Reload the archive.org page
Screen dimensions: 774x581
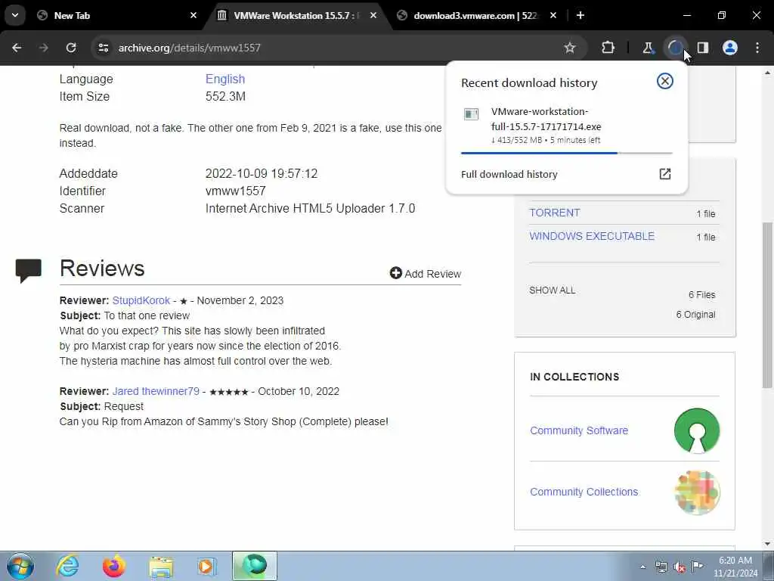71,48
